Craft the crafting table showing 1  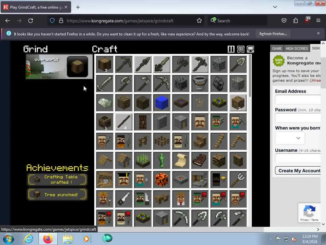105,122
